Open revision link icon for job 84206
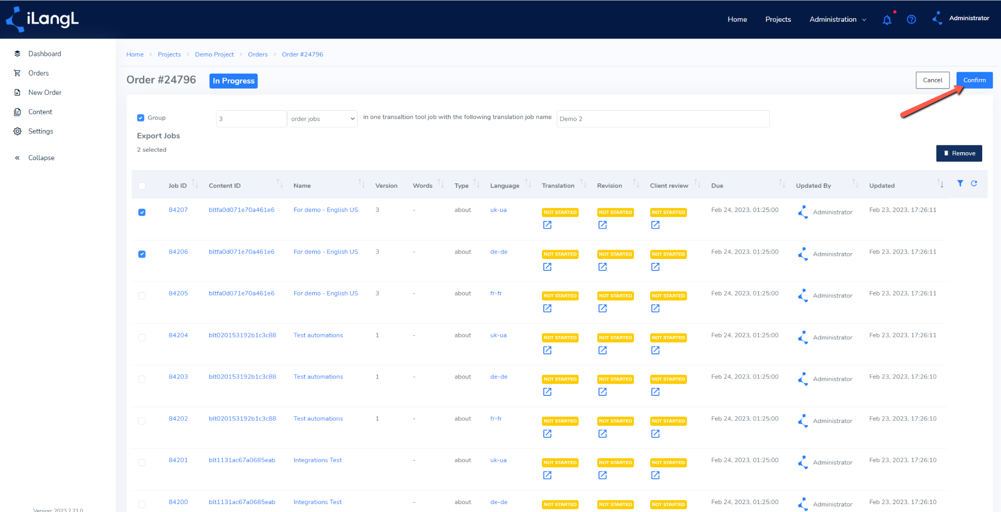 (x=602, y=267)
